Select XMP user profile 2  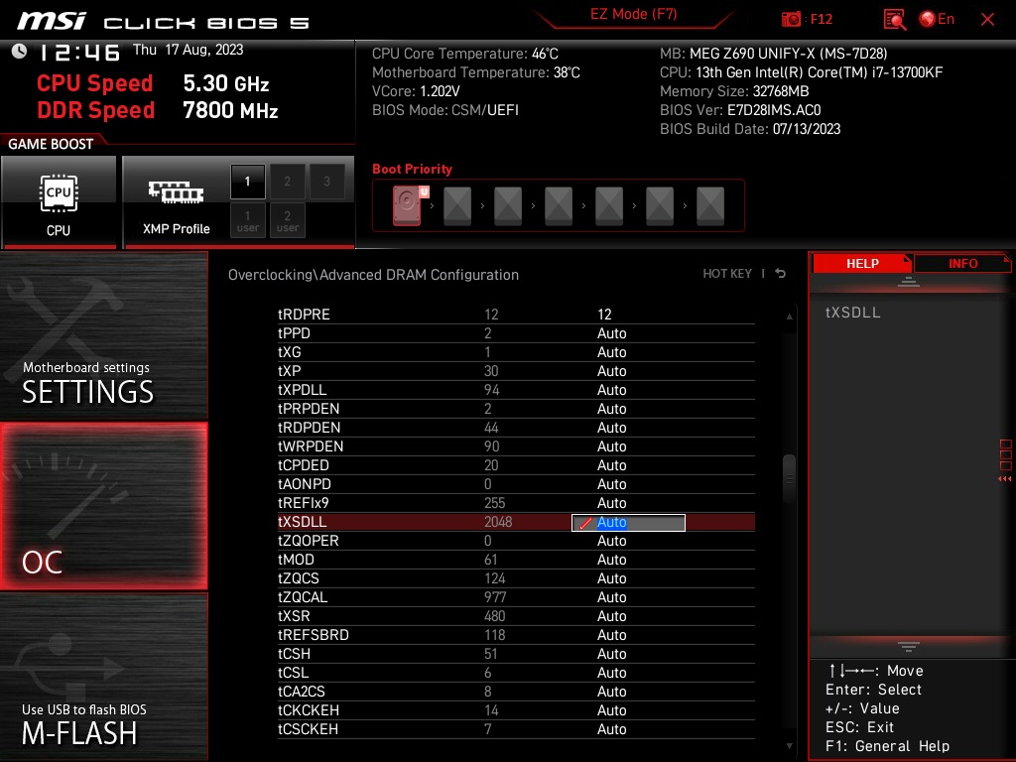287,221
